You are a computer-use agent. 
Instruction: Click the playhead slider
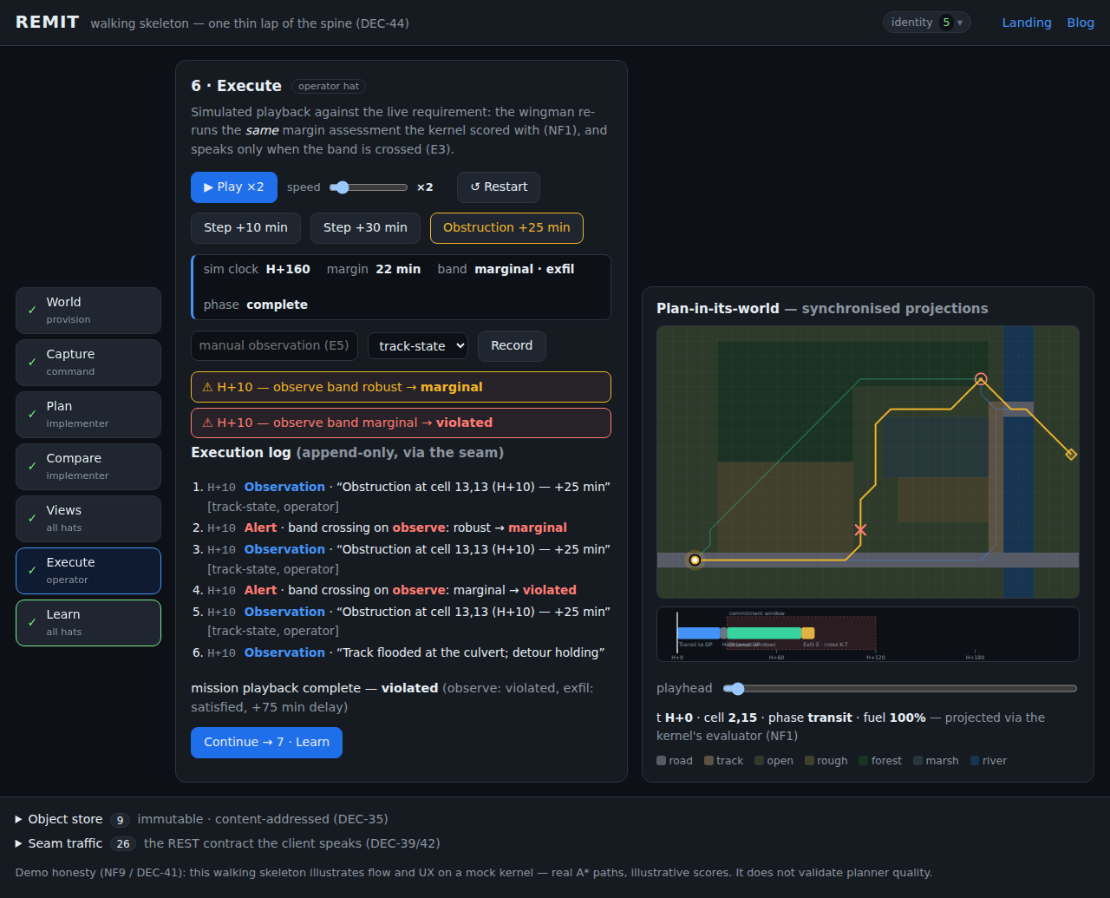point(900,688)
